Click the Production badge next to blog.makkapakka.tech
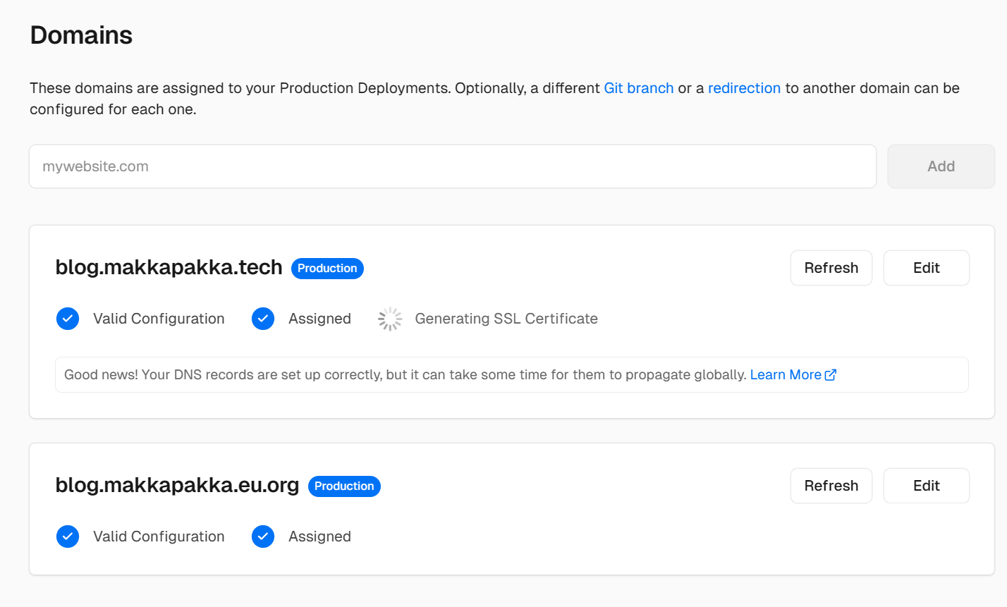The height and width of the screenshot is (607, 1007). pyautogui.click(x=327, y=269)
